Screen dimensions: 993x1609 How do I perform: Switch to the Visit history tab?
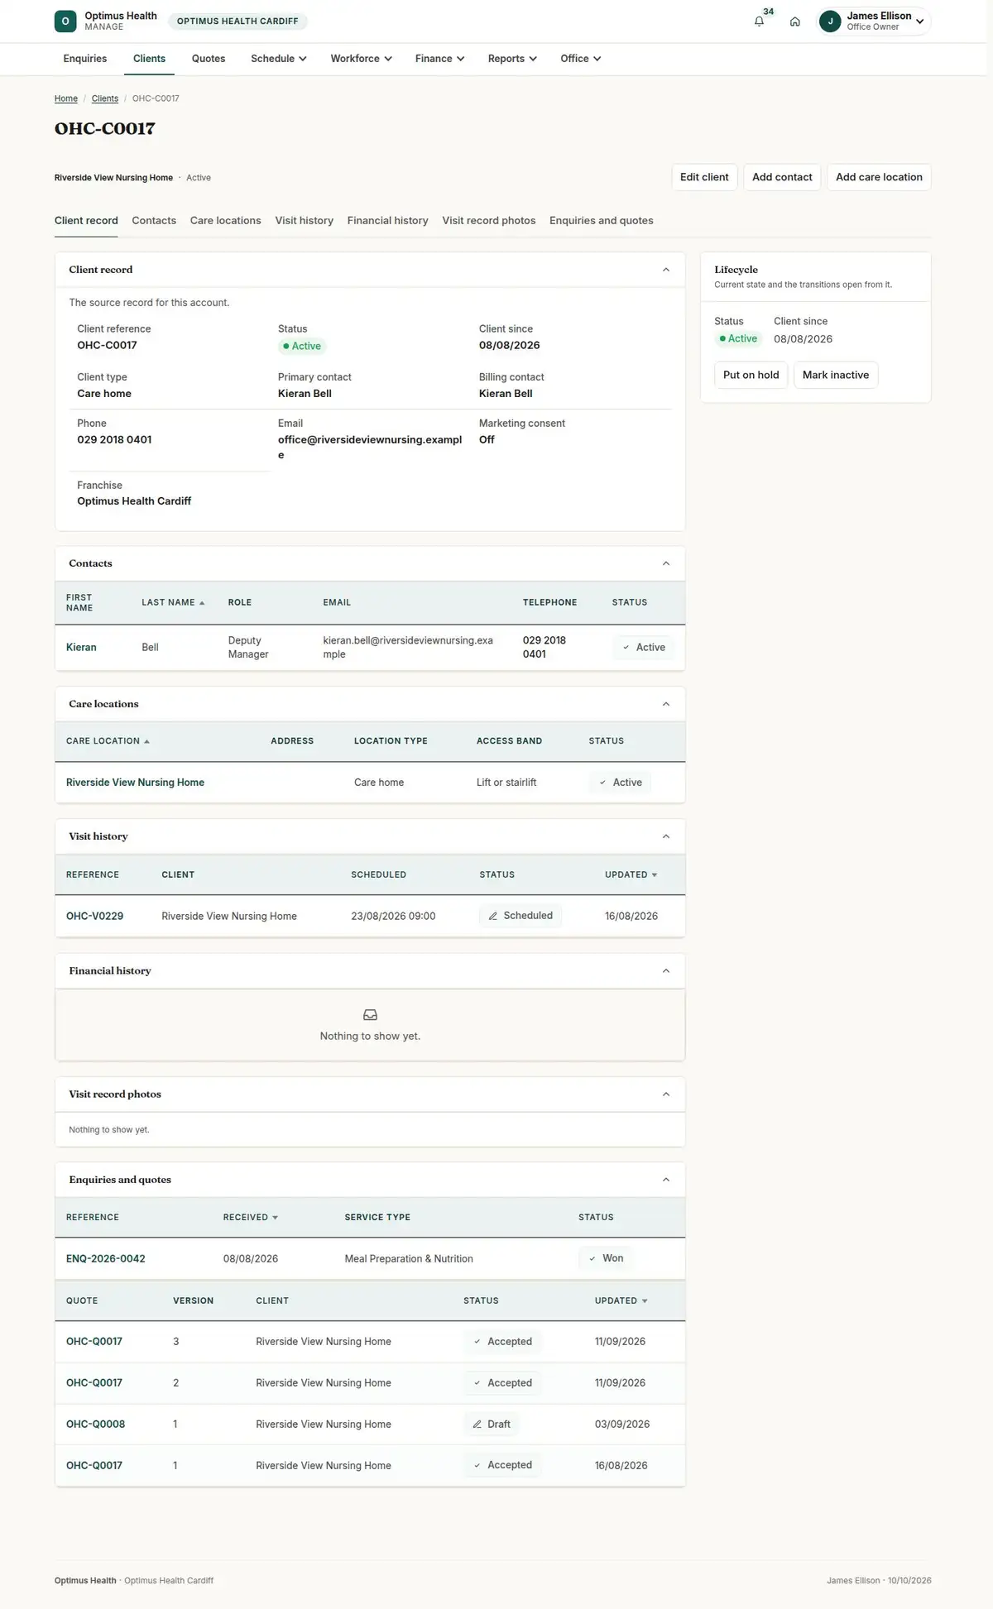(304, 221)
